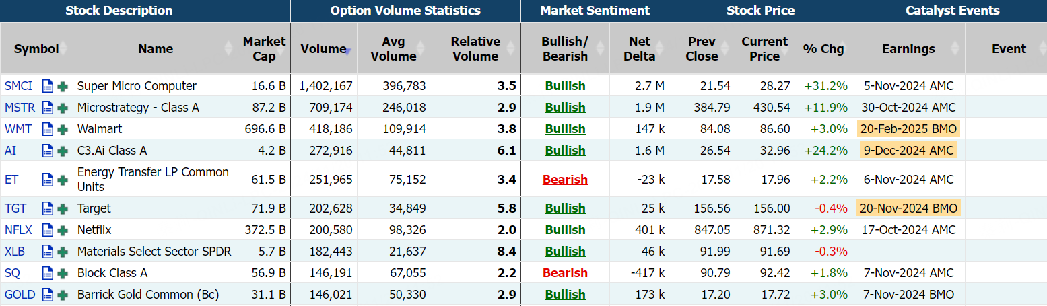Open the document icon next to SMCI
This screenshot has width=1047, height=306.
coord(48,86)
